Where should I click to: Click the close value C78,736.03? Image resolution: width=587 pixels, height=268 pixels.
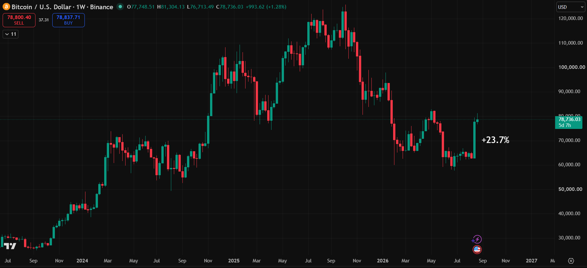230,7
